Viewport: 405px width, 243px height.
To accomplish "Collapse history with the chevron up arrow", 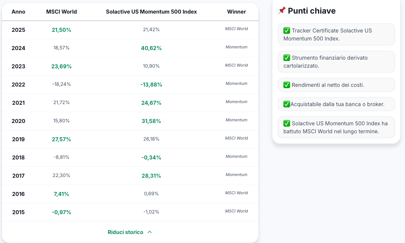I will click(150, 232).
